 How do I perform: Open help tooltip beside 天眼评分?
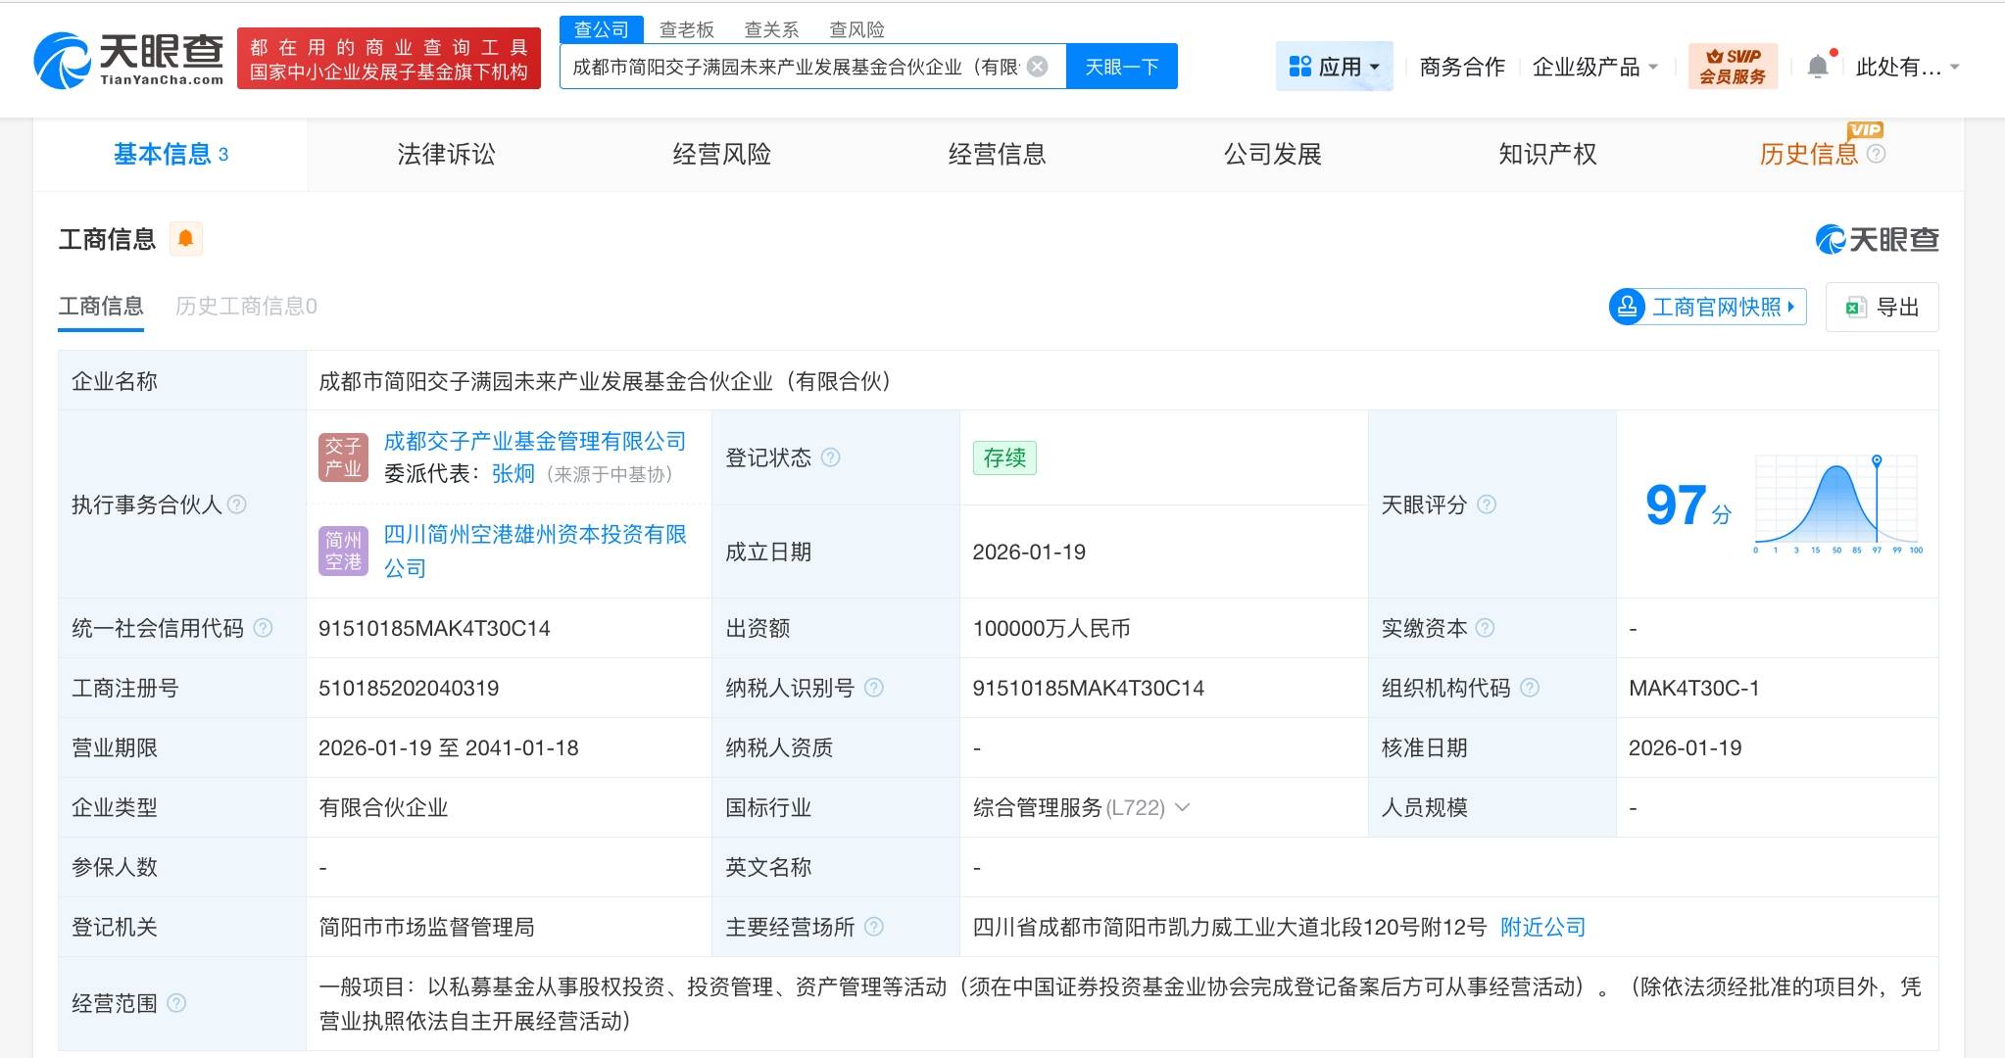click(x=1488, y=505)
